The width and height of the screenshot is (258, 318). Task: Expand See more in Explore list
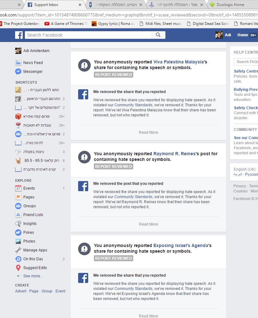pos(33,276)
